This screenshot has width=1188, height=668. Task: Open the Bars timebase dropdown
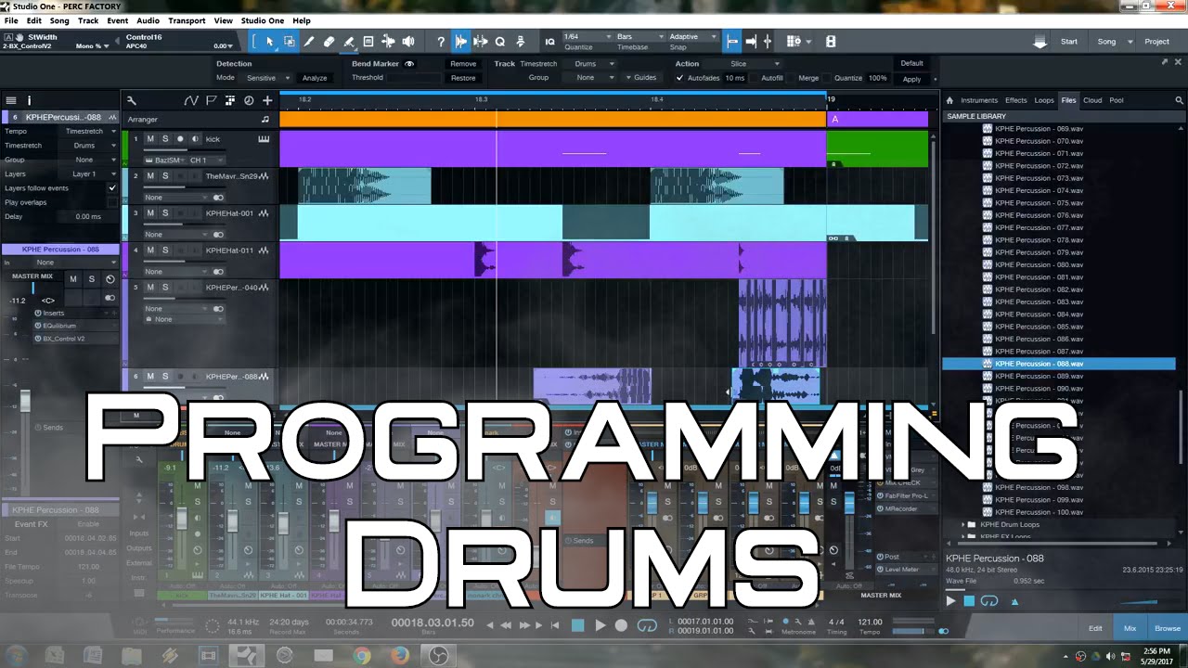[x=639, y=37]
